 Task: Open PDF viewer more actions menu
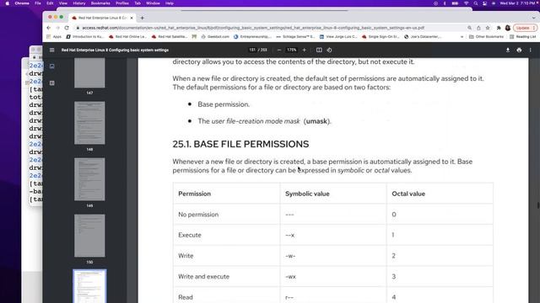531,50
